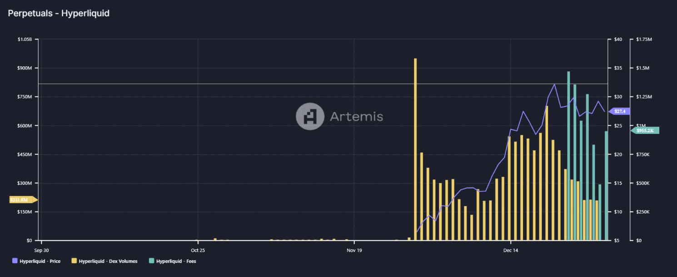Click the "$750M" volume axis label

pos(25,97)
